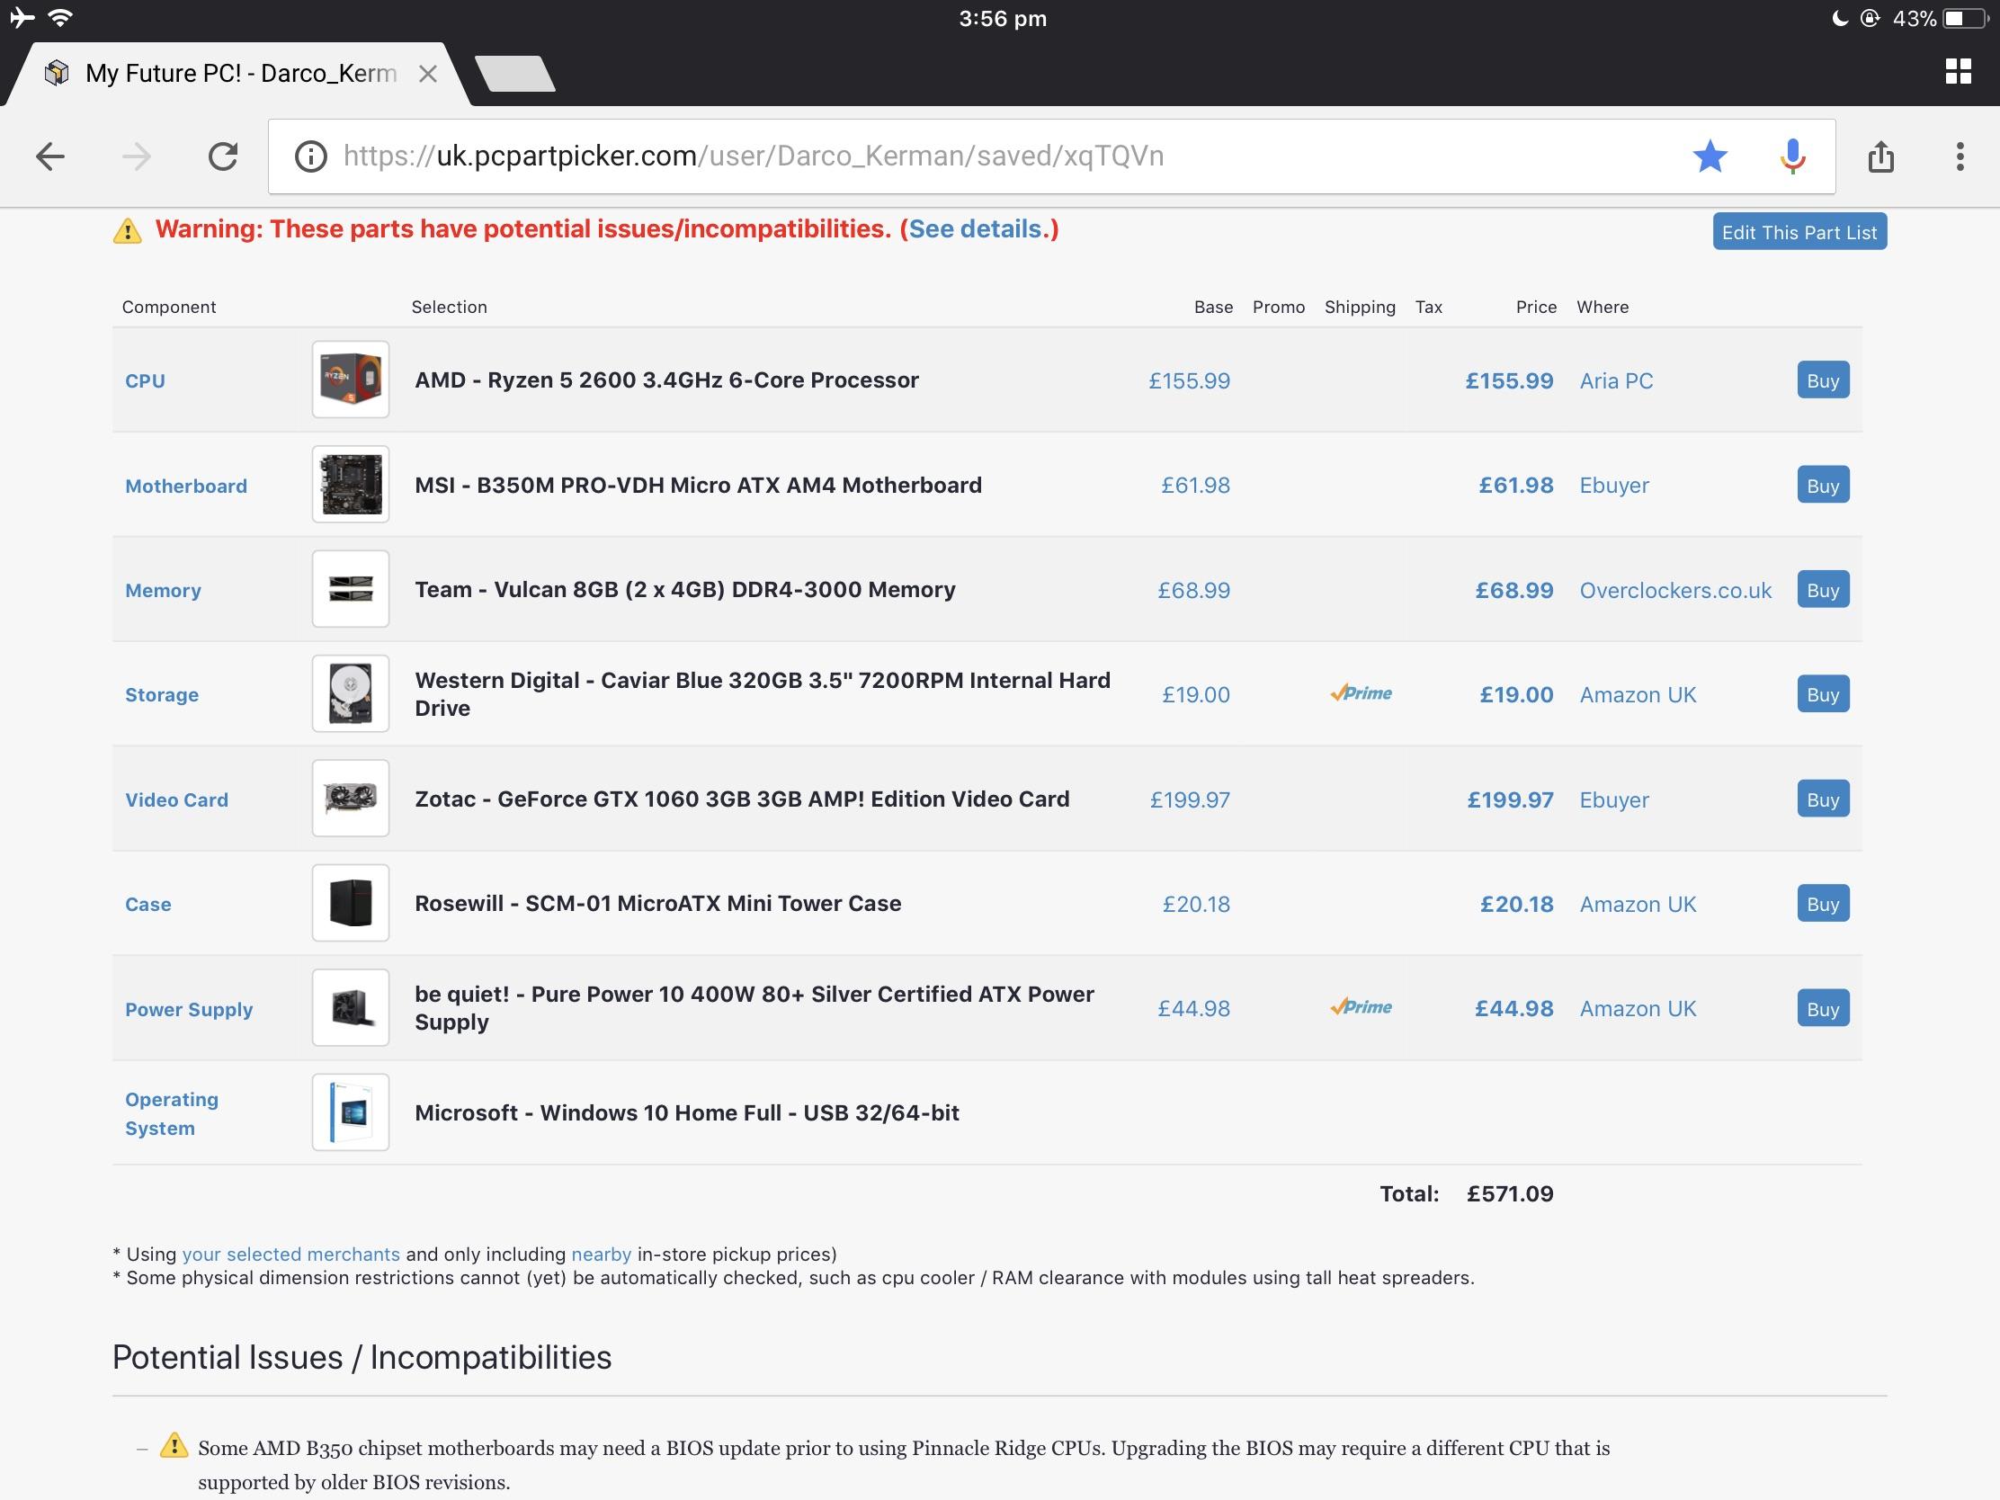This screenshot has width=2000, height=1500.
Task: Follow the your selected merchants link
Action: click(291, 1254)
